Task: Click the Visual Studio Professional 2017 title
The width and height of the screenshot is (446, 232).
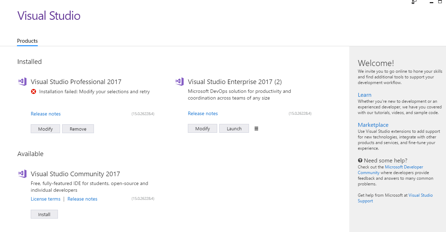Action: click(x=76, y=82)
